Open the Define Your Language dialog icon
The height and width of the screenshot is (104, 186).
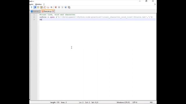[38, 7]
